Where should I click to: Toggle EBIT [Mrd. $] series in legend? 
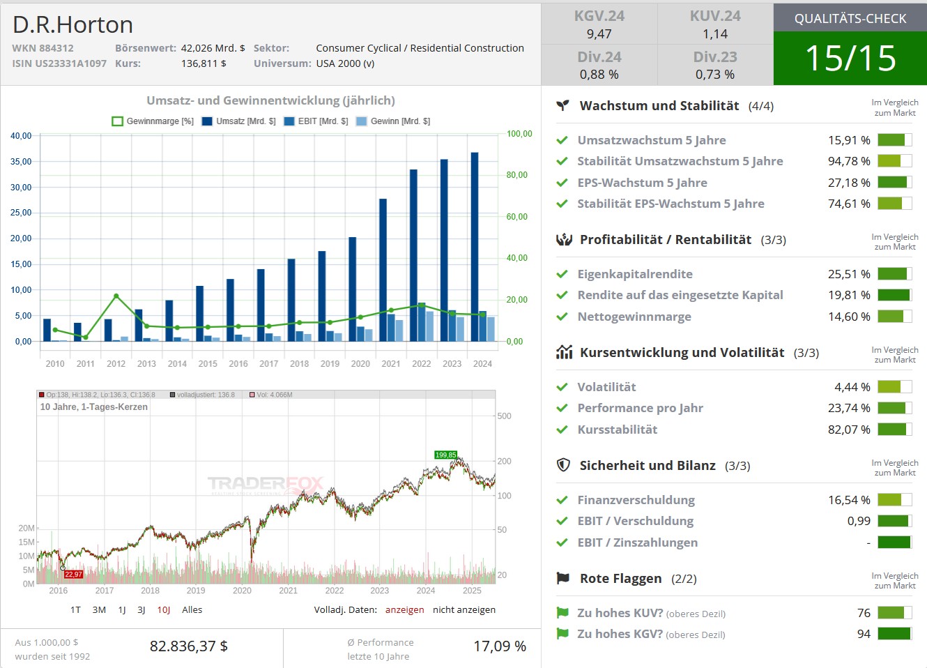coord(316,121)
